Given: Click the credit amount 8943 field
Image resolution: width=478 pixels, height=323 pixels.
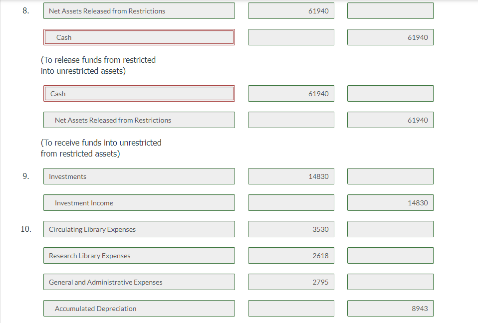Looking at the screenshot, I should click(x=390, y=309).
